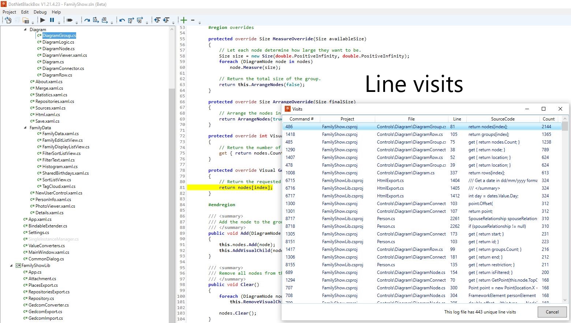Viewport: 571px width, 323px height.
Task: Click the project tree vertical scrollbar thumb
Action: [x=172, y=205]
